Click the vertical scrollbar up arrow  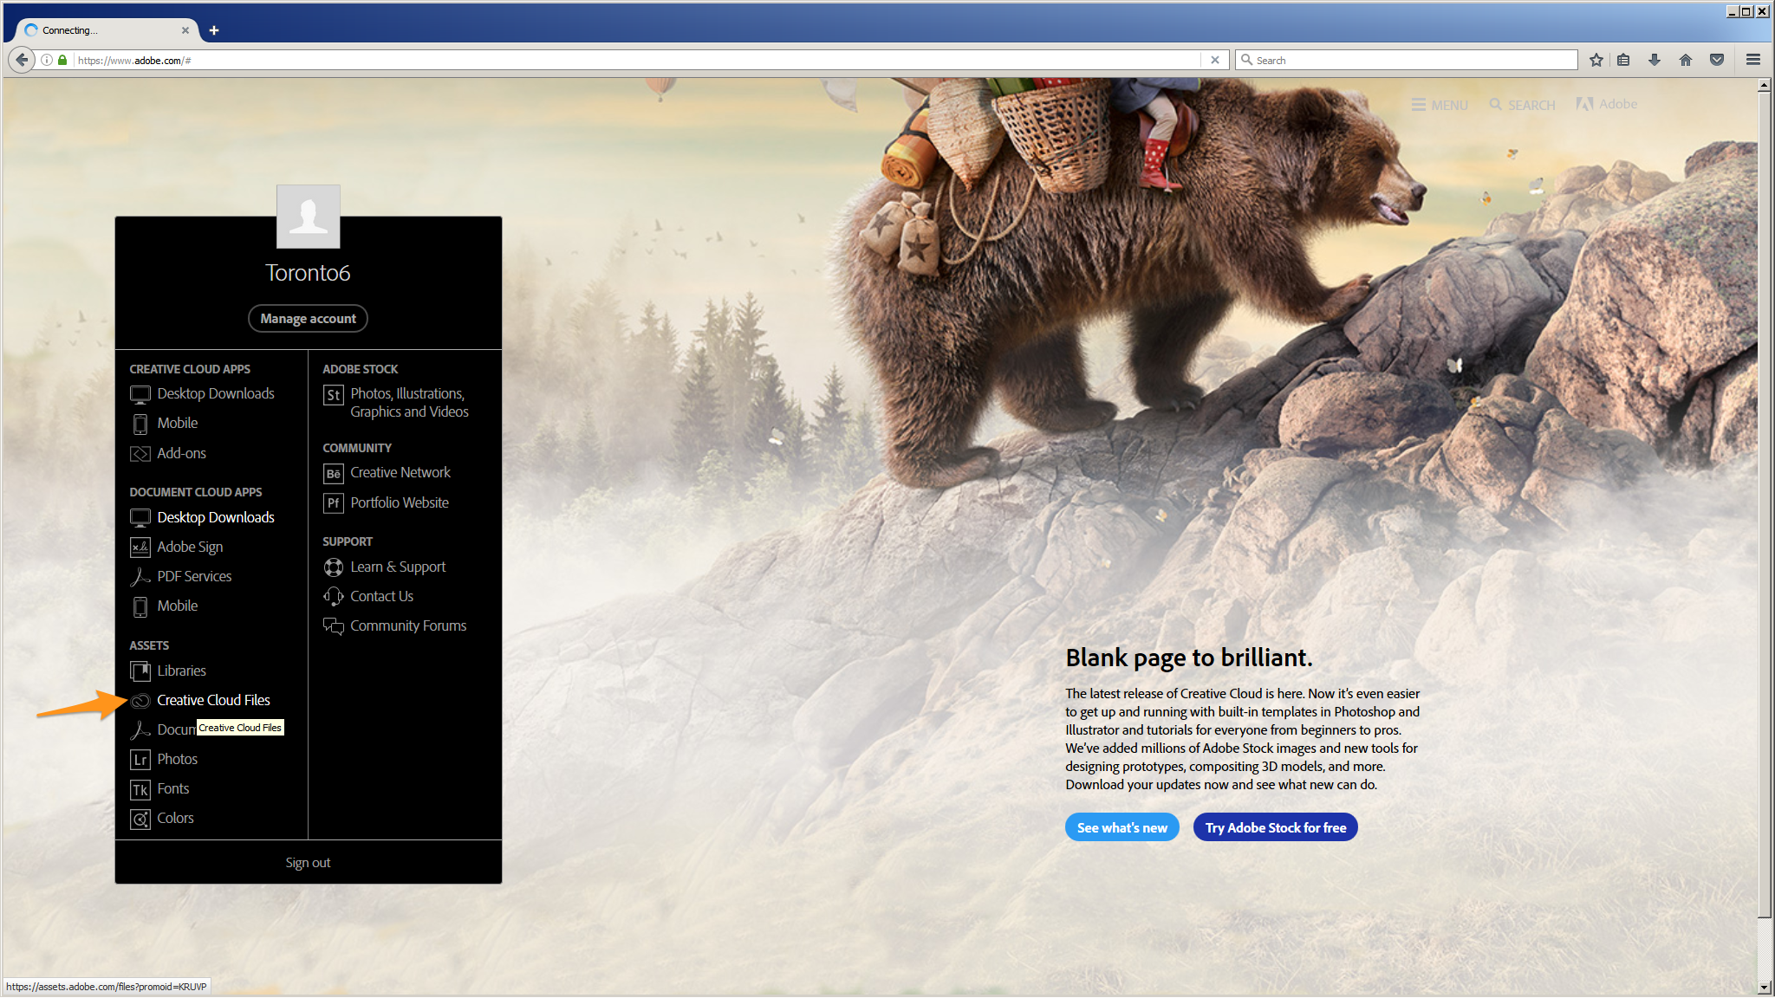[1764, 85]
